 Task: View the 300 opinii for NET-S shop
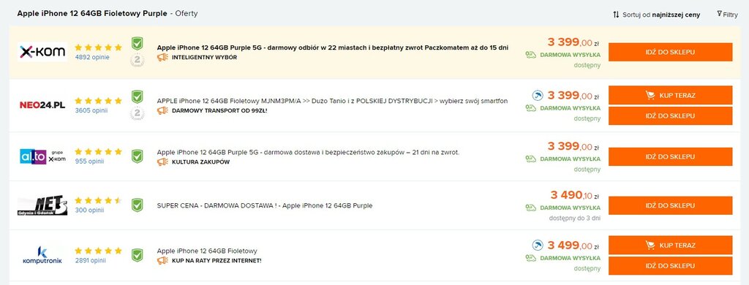pos(89,210)
